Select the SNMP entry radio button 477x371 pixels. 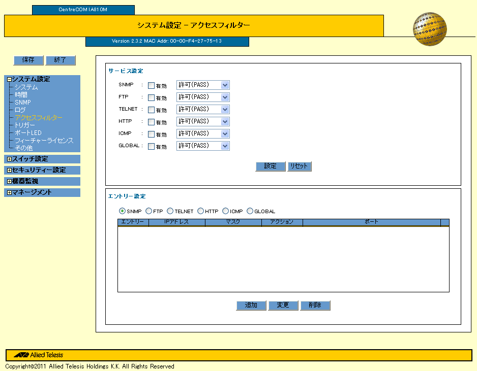pos(122,211)
